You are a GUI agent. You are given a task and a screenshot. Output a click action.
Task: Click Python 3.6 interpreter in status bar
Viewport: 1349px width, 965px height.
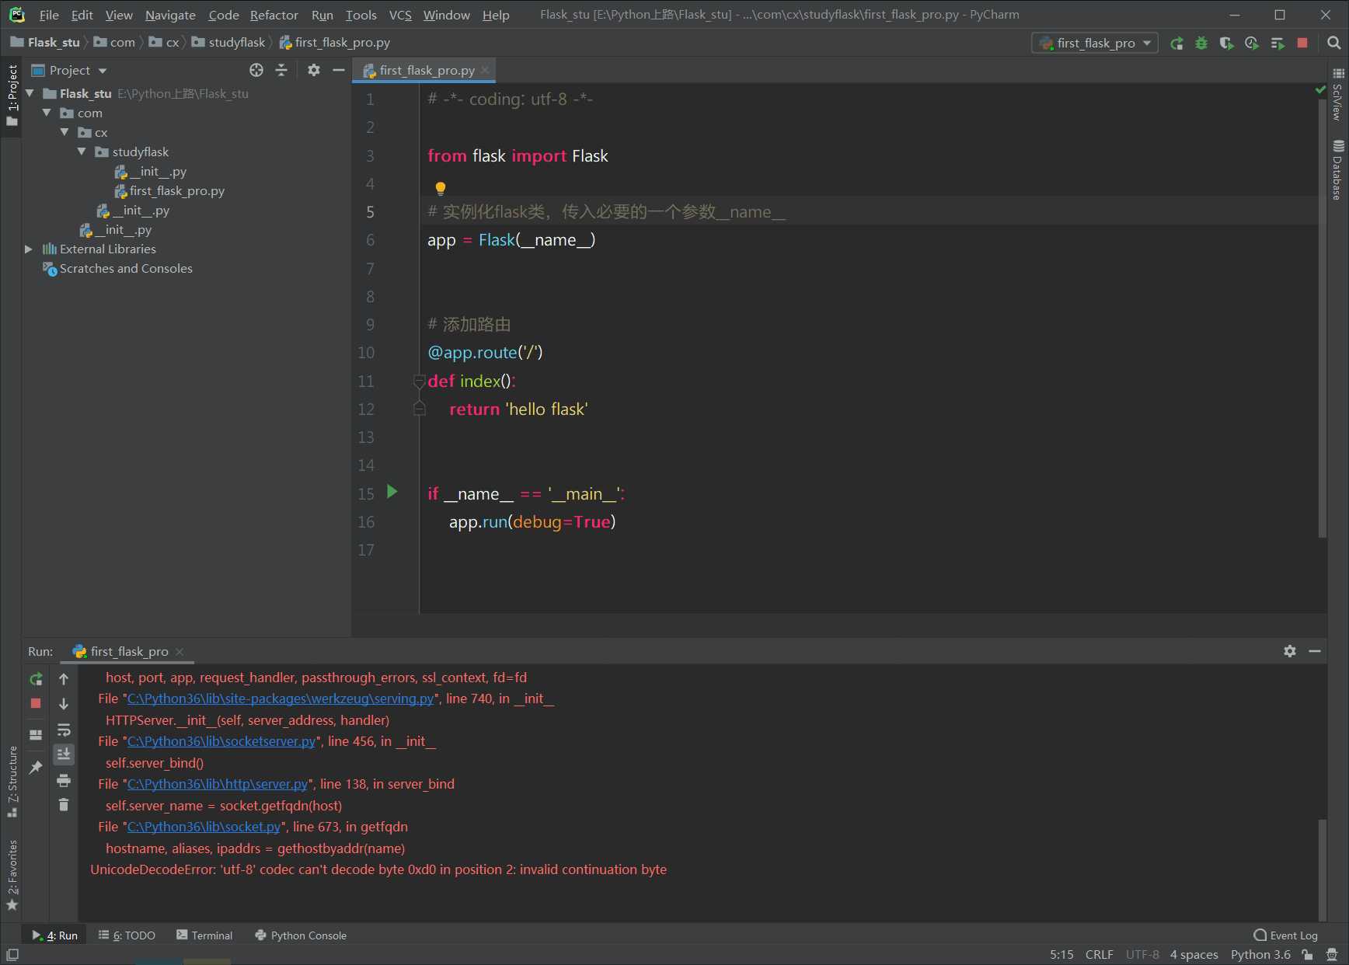tap(1260, 955)
